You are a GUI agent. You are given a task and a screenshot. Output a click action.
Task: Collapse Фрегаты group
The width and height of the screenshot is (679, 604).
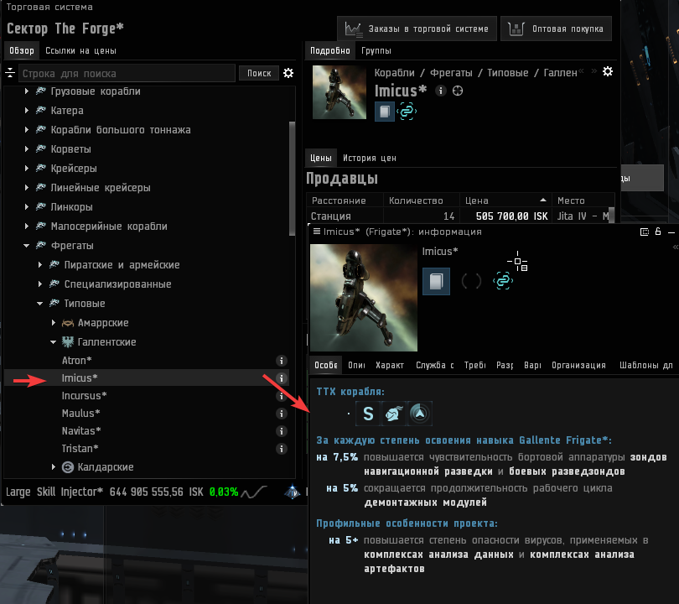pyautogui.click(x=27, y=245)
